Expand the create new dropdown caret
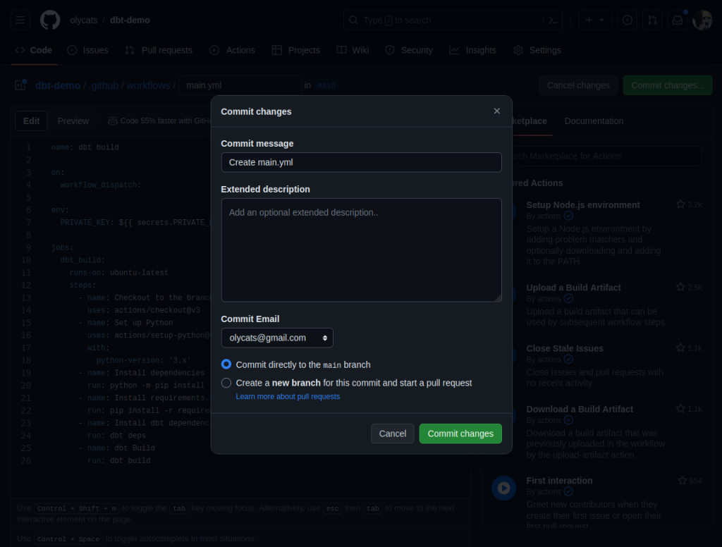Viewport: 722px width, 547px height. [602, 20]
